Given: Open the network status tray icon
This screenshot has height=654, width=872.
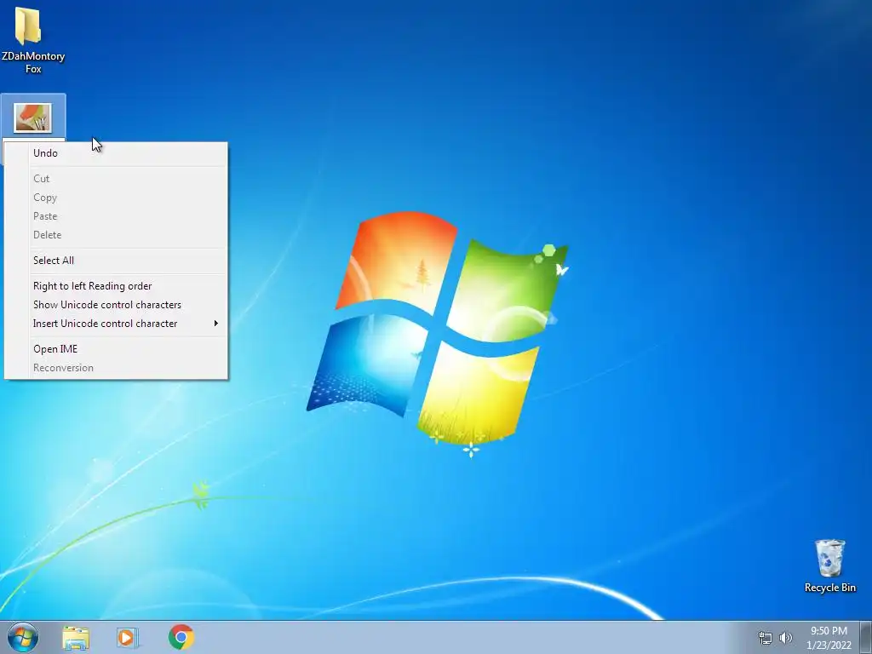Looking at the screenshot, I should coord(766,638).
